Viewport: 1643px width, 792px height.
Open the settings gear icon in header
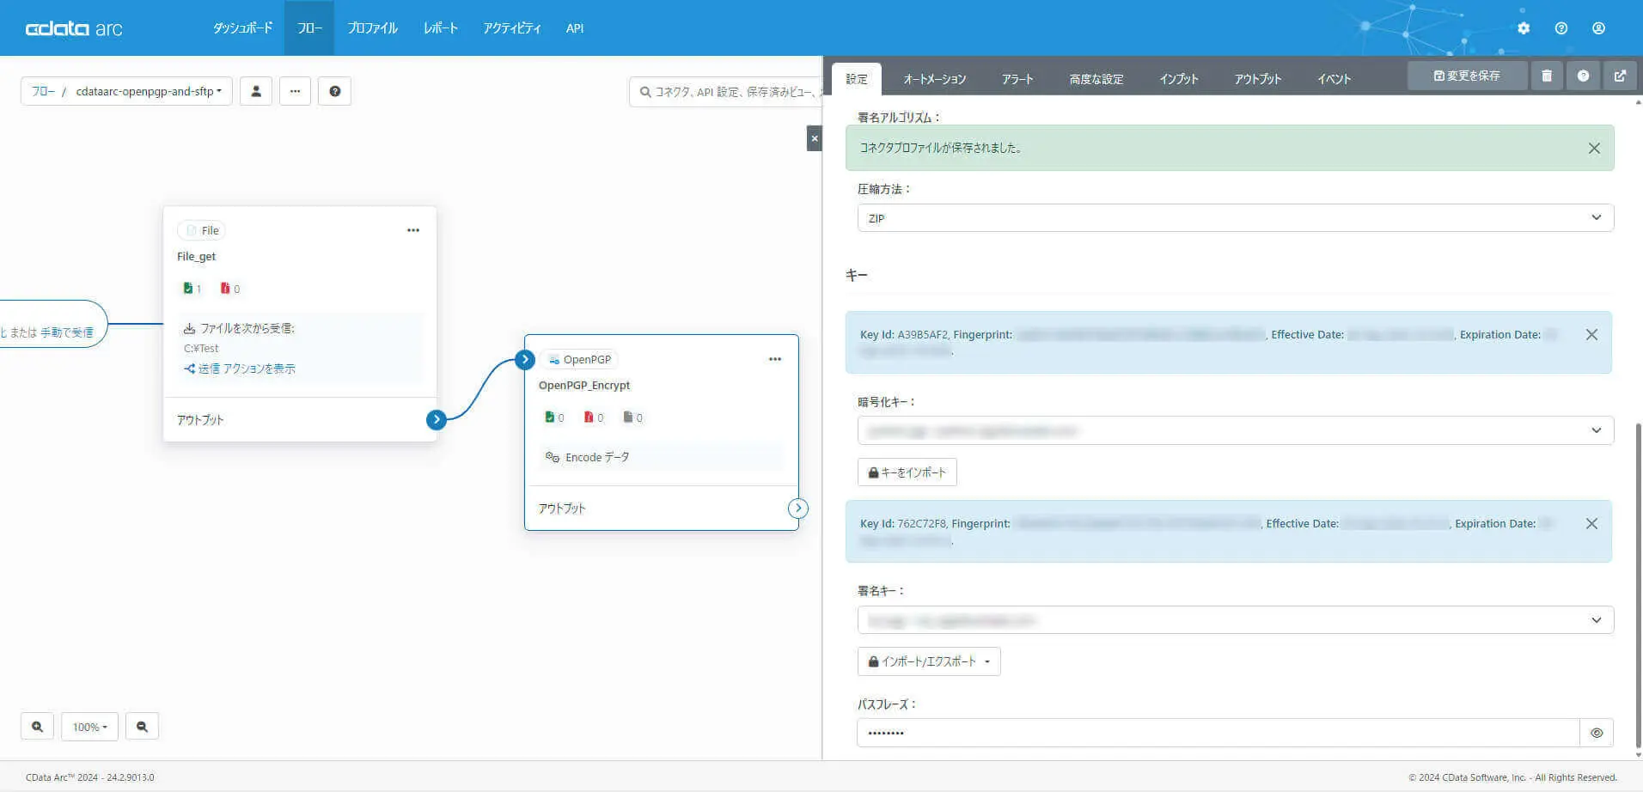(1524, 28)
